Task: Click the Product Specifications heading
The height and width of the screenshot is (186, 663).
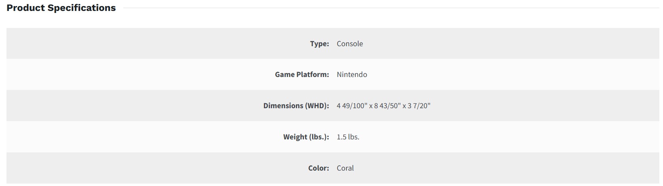Action: [61, 8]
